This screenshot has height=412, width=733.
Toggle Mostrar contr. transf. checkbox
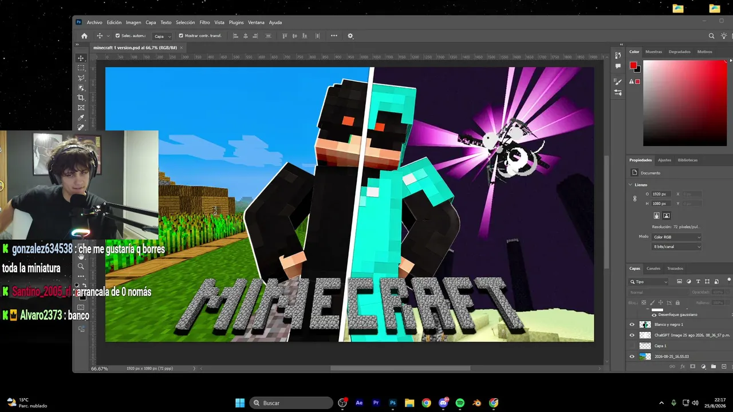pyautogui.click(x=181, y=35)
